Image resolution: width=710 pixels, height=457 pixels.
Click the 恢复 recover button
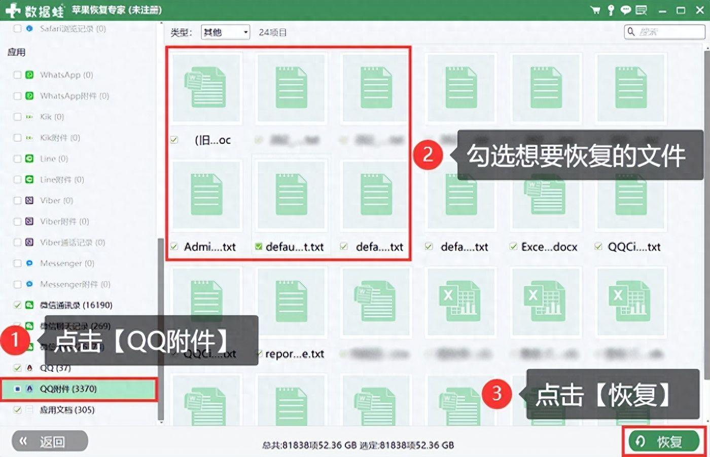click(664, 442)
